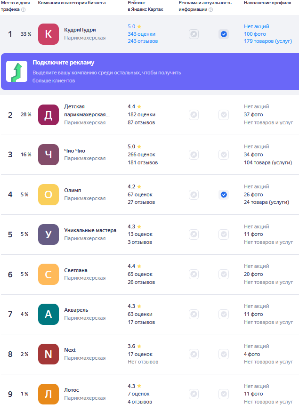The height and width of the screenshot is (412, 299).
Task: Click the advertising status icon for Чио Чио
Action: click(x=194, y=154)
